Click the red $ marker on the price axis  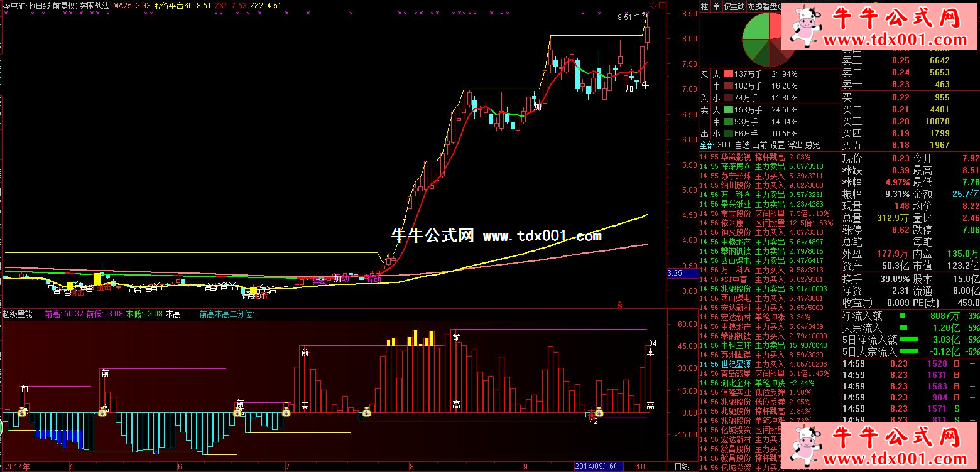620,305
